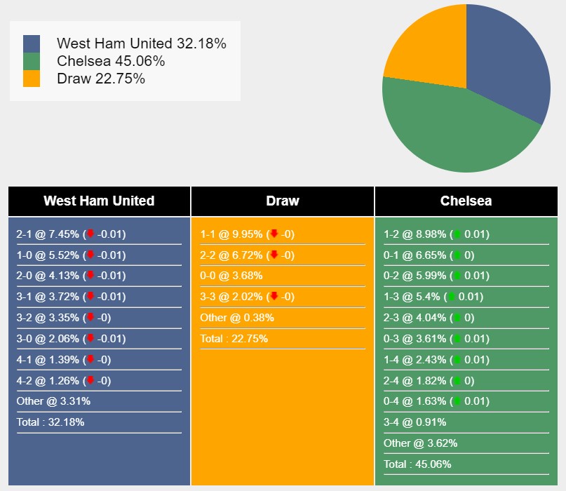Select the Draw column header
566x491 pixels.
(283, 201)
